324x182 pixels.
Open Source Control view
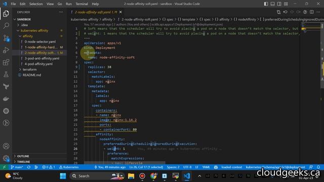(6, 38)
